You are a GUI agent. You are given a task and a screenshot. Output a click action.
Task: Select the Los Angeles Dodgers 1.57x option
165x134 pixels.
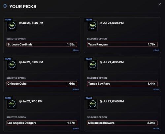point(42,123)
